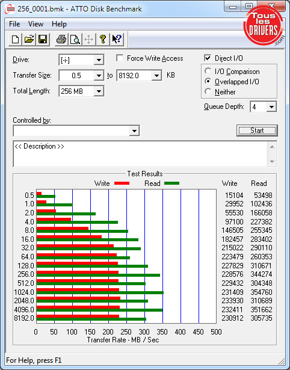Image resolution: width=290 pixels, height=370 pixels.
Task: Uncheck the Direct I/O checkbox
Action: pos(208,58)
